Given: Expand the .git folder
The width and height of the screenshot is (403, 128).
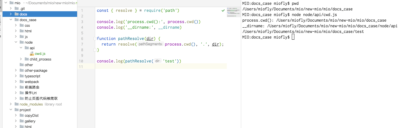Looking at the screenshot, I should tap(11, 8).
